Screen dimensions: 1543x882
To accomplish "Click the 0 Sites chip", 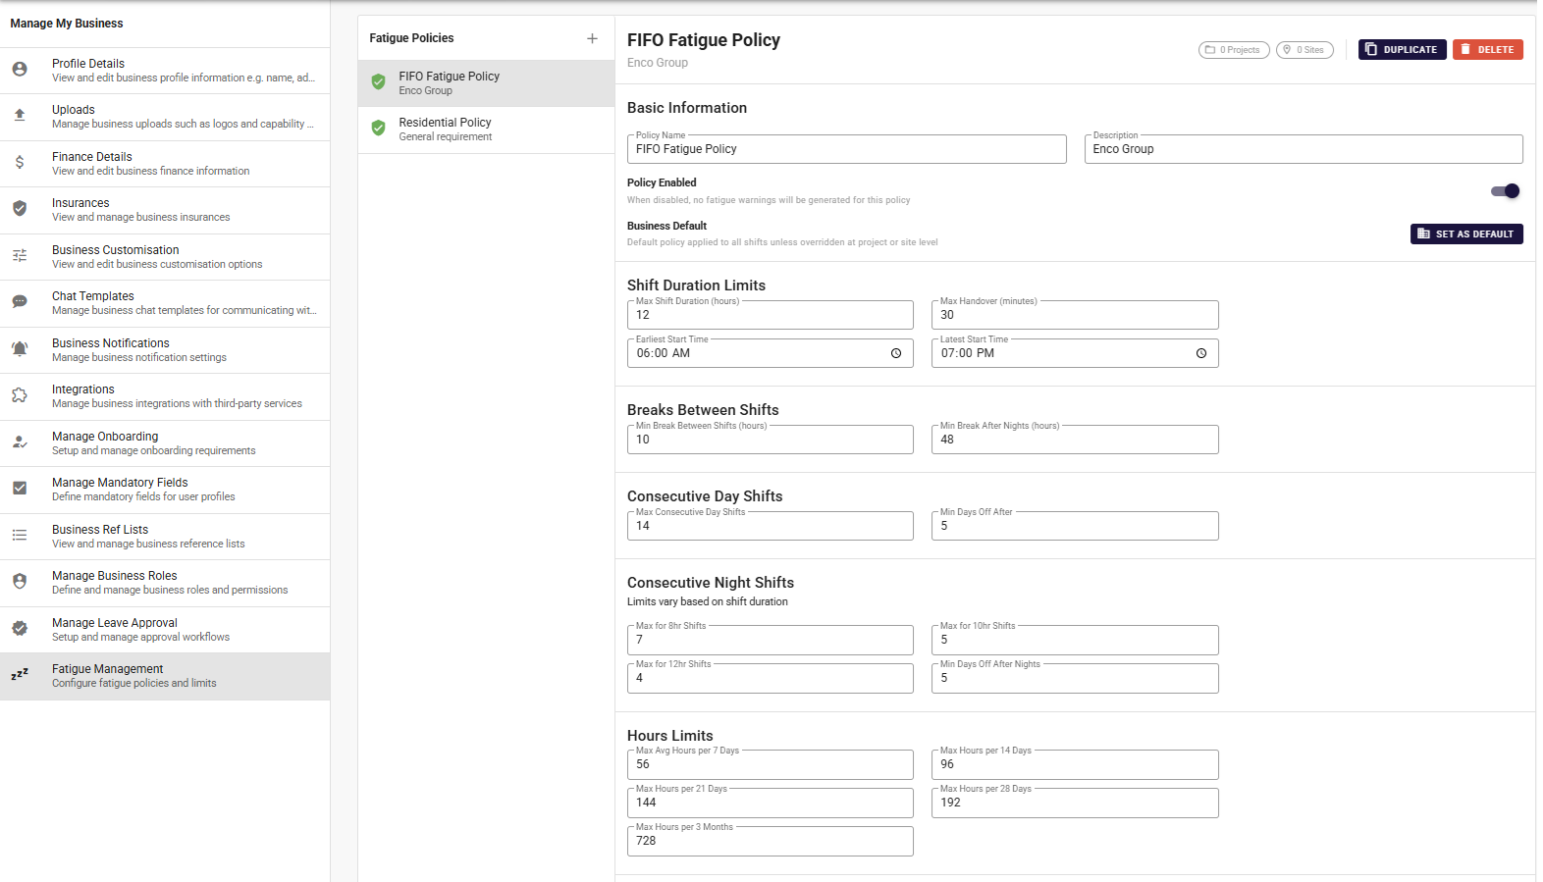I will click(x=1304, y=50).
